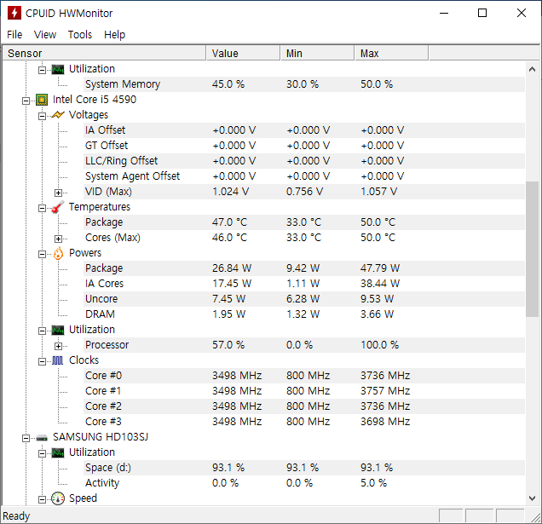Select the Core #0 clock row

tap(304, 376)
